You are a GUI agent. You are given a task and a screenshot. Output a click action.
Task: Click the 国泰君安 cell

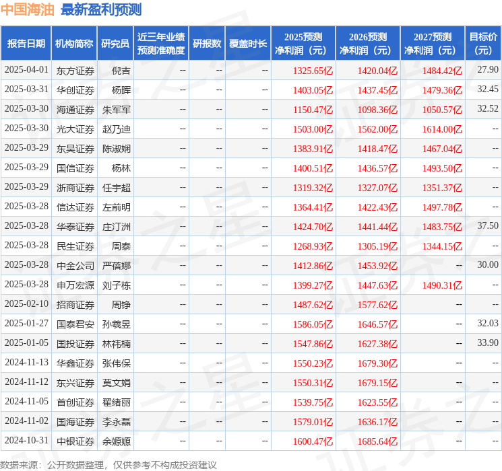(75, 324)
